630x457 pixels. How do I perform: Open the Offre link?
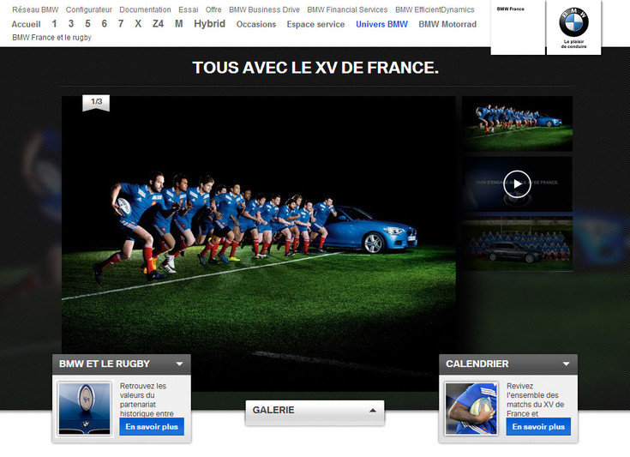point(213,9)
